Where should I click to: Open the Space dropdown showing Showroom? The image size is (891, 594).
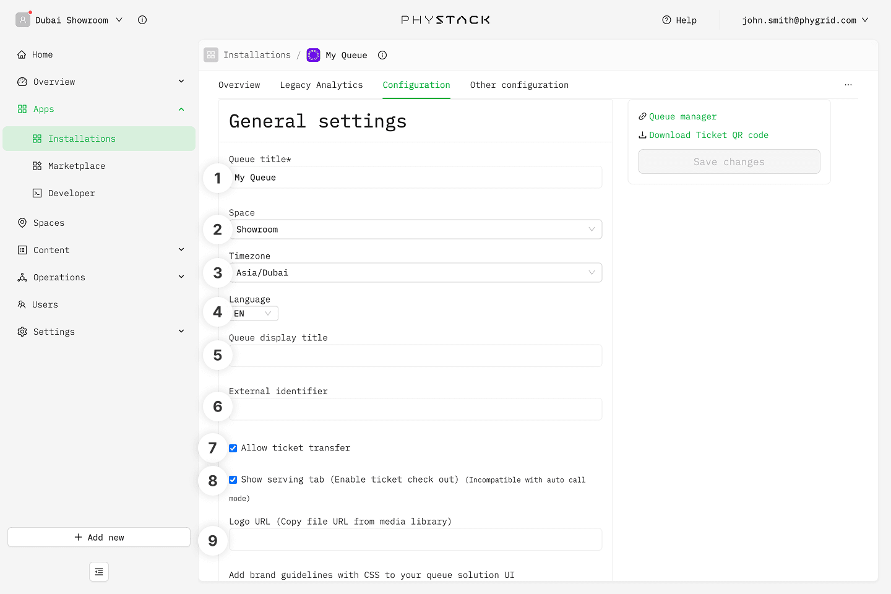pyautogui.click(x=416, y=230)
